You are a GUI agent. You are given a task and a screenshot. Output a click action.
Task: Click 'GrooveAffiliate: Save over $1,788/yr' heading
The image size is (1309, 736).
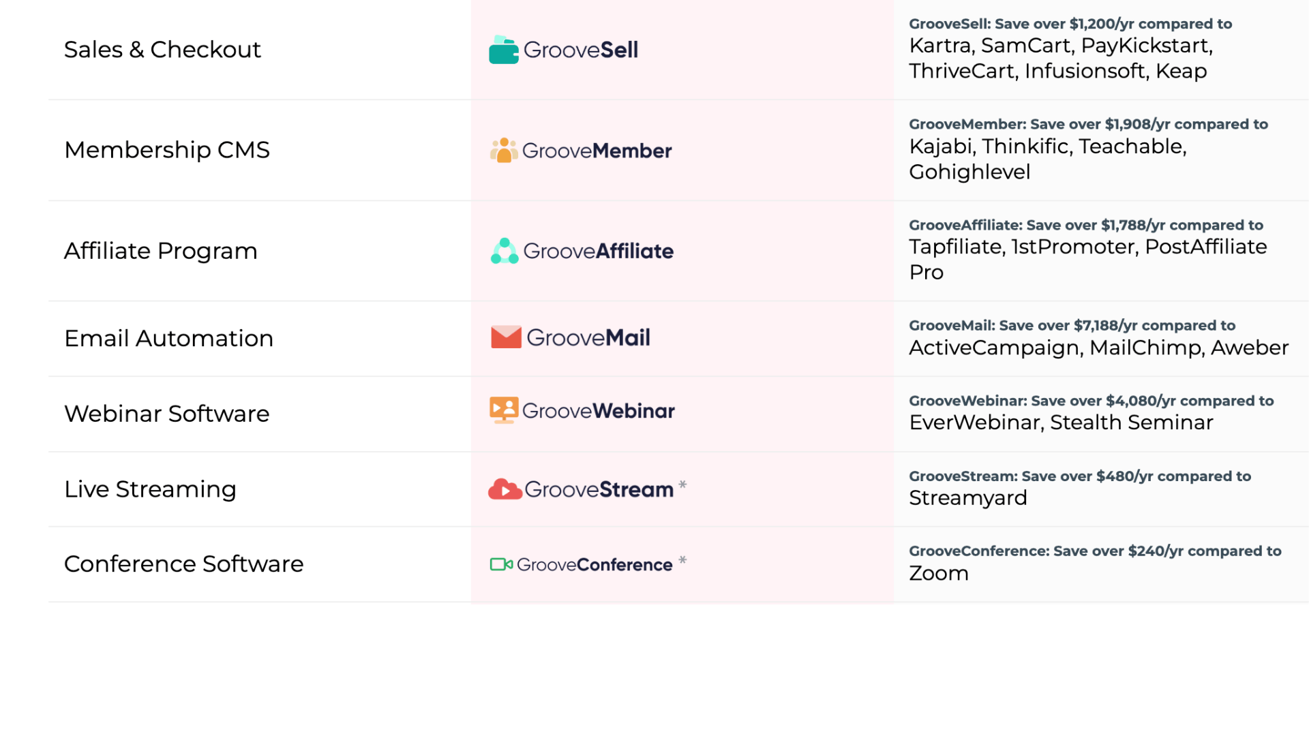[1086, 225]
